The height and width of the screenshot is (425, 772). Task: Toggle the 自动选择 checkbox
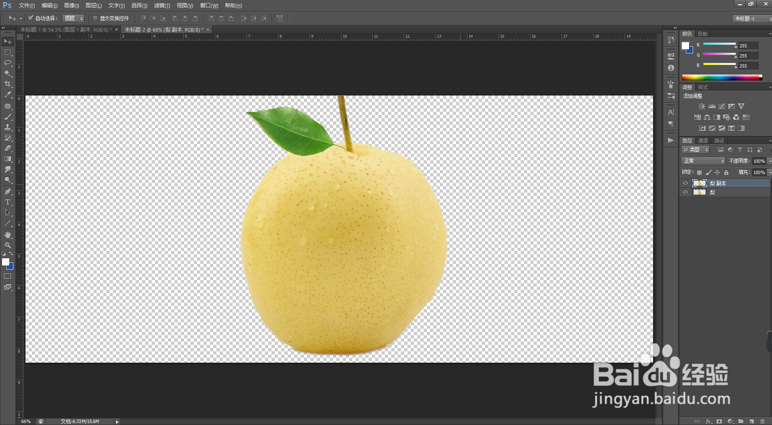pyautogui.click(x=30, y=18)
